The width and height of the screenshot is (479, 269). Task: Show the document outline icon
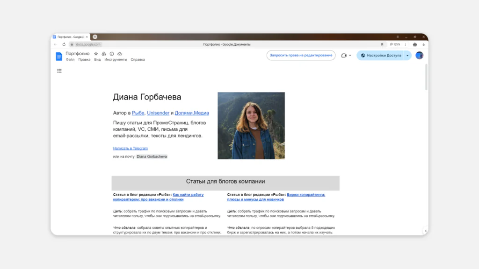click(x=59, y=71)
